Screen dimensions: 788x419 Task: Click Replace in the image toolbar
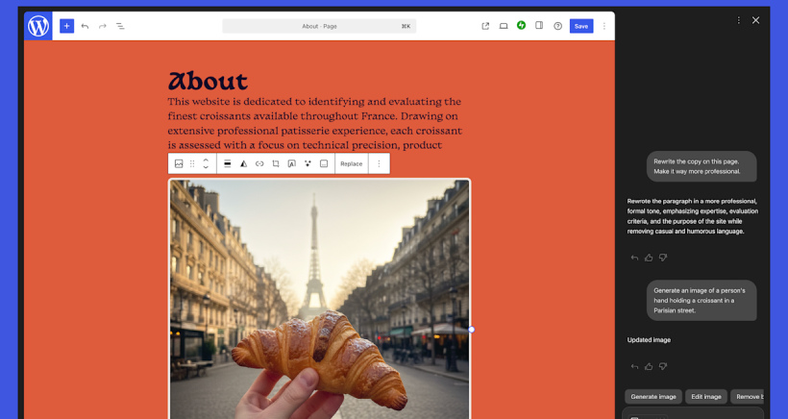[x=351, y=163]
